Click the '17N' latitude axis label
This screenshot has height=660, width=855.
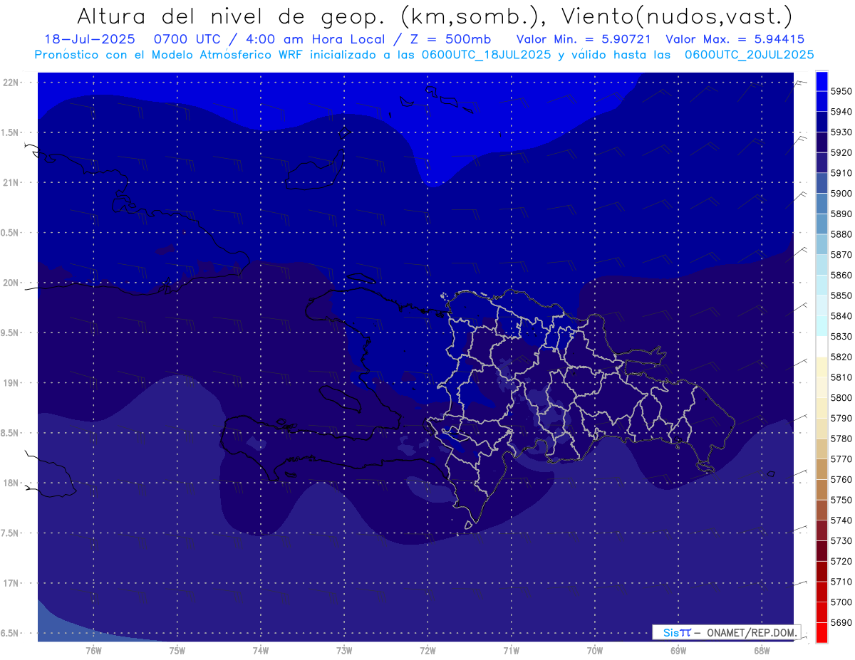coord(11,584)
